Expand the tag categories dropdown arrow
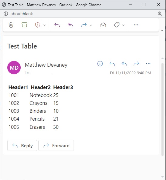166x180 pixels. click(x=123, y=25)
